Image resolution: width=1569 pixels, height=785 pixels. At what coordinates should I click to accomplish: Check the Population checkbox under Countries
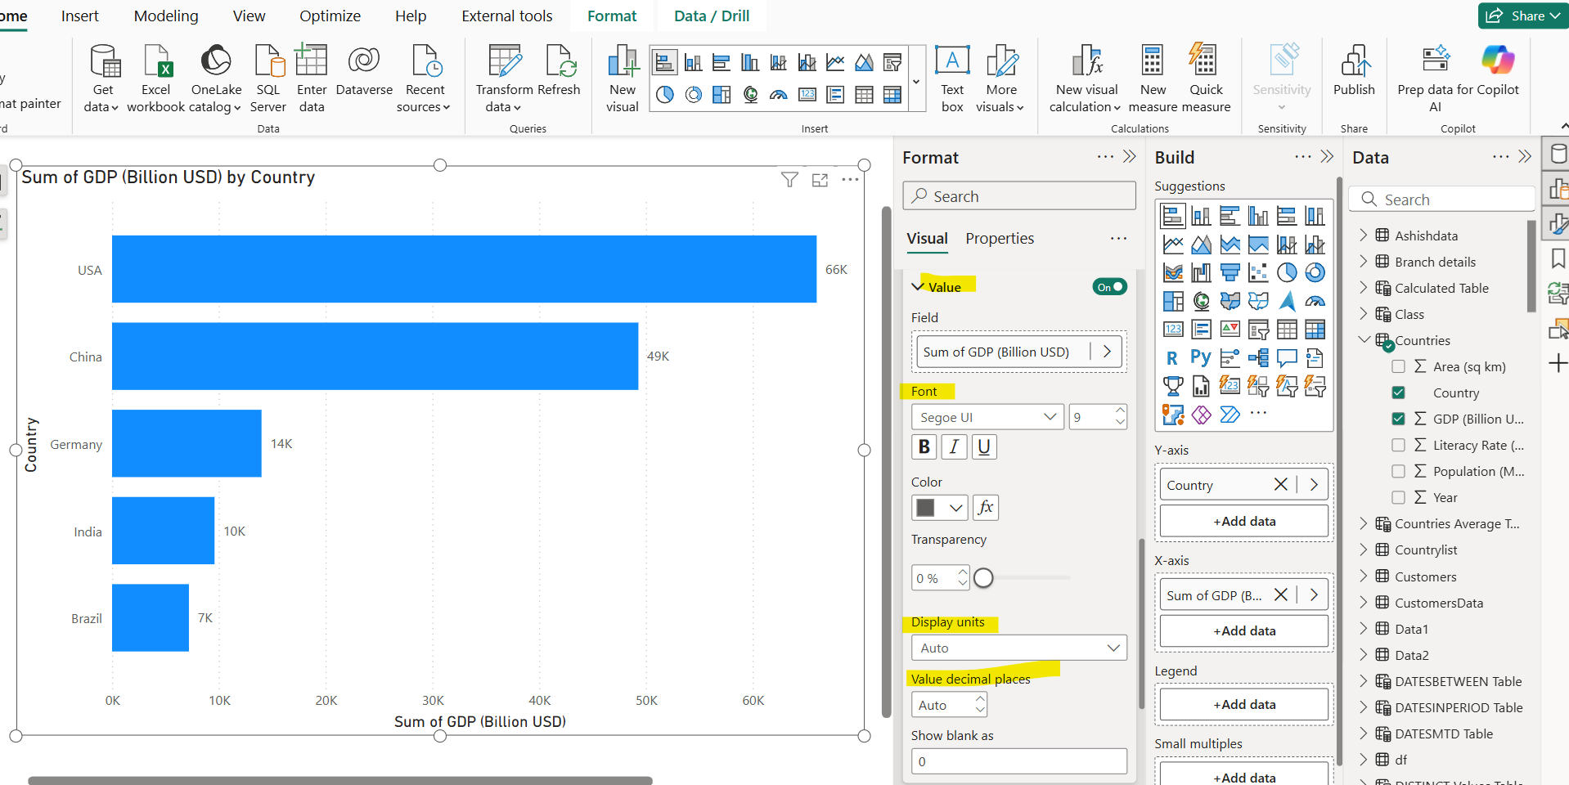(x=1398, y=470)
